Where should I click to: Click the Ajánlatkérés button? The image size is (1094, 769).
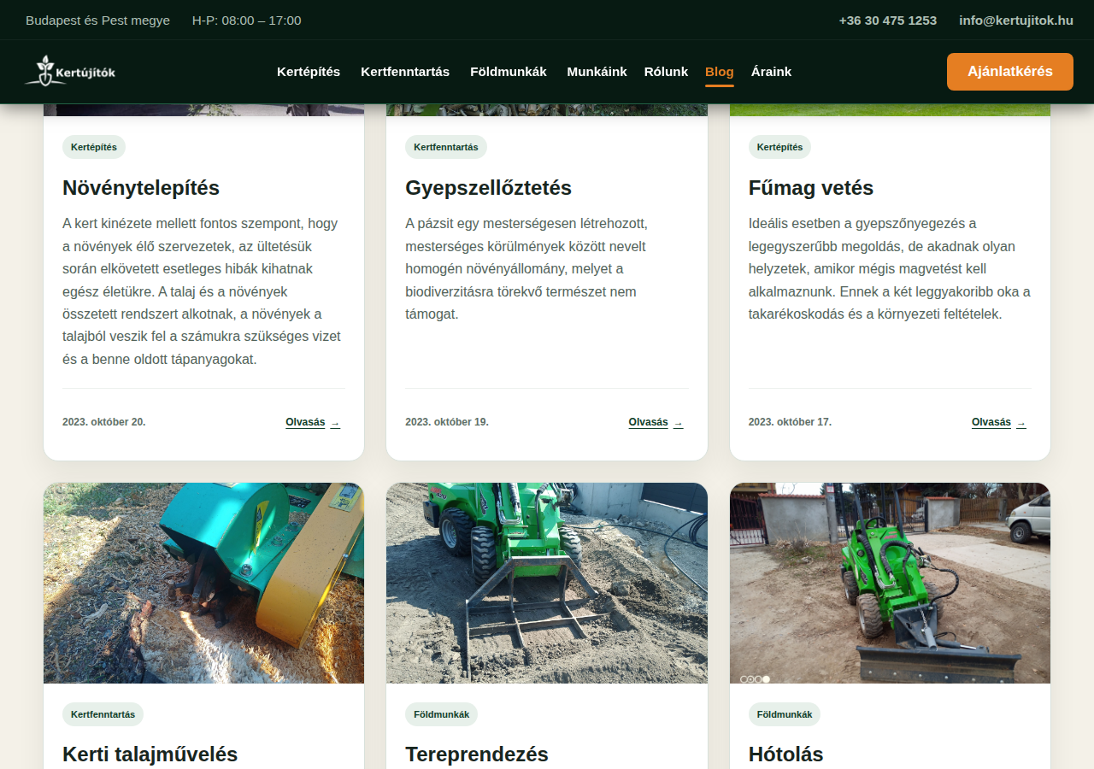pyautogui.click(x=1010, y=72)
